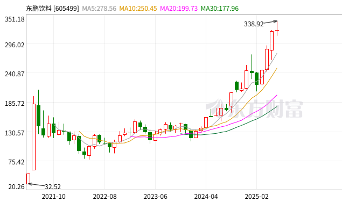Viewport: 342px width, 202px height.
Task: Click the 338.92 high price annotation
Action: click(254, 24)
